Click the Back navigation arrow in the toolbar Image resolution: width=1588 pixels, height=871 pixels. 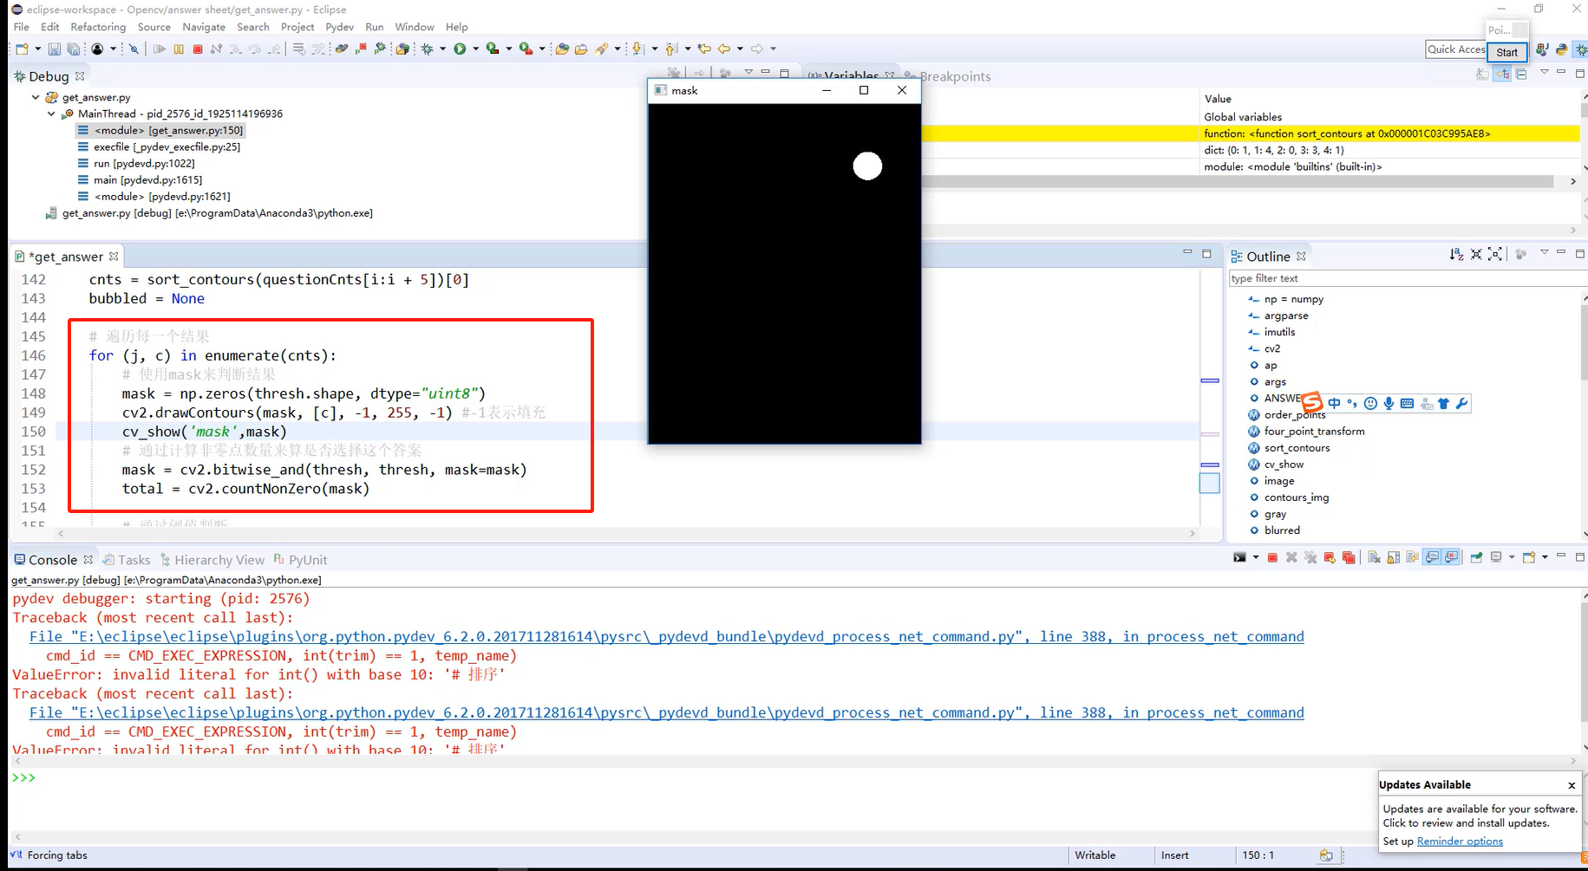(723, 49)
